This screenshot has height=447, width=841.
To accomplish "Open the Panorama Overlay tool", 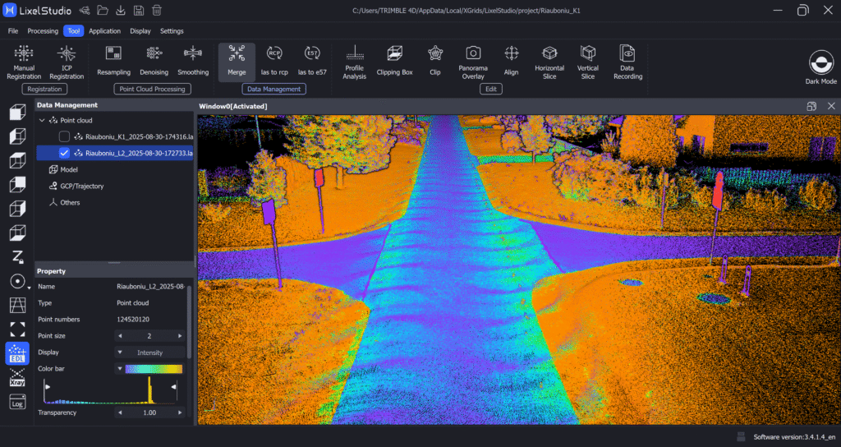I will [x=472, y=61].
